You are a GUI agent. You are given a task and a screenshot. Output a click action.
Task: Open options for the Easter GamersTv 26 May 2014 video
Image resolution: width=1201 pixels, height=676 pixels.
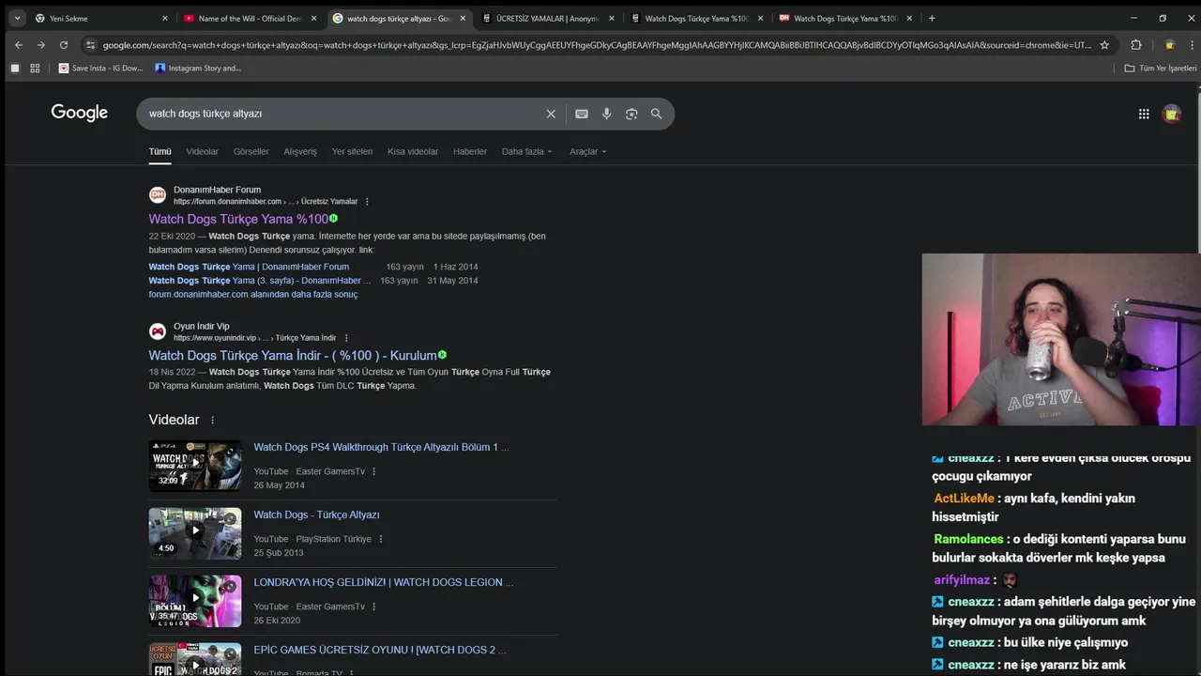coord(373,471)
